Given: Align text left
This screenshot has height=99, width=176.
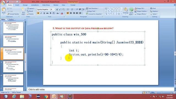Looking at the screenshot, I should pyautogui.click(x=68, y=13).
